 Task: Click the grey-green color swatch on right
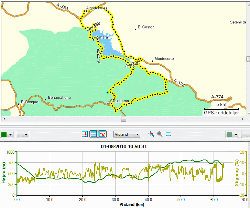pos(230,135)
